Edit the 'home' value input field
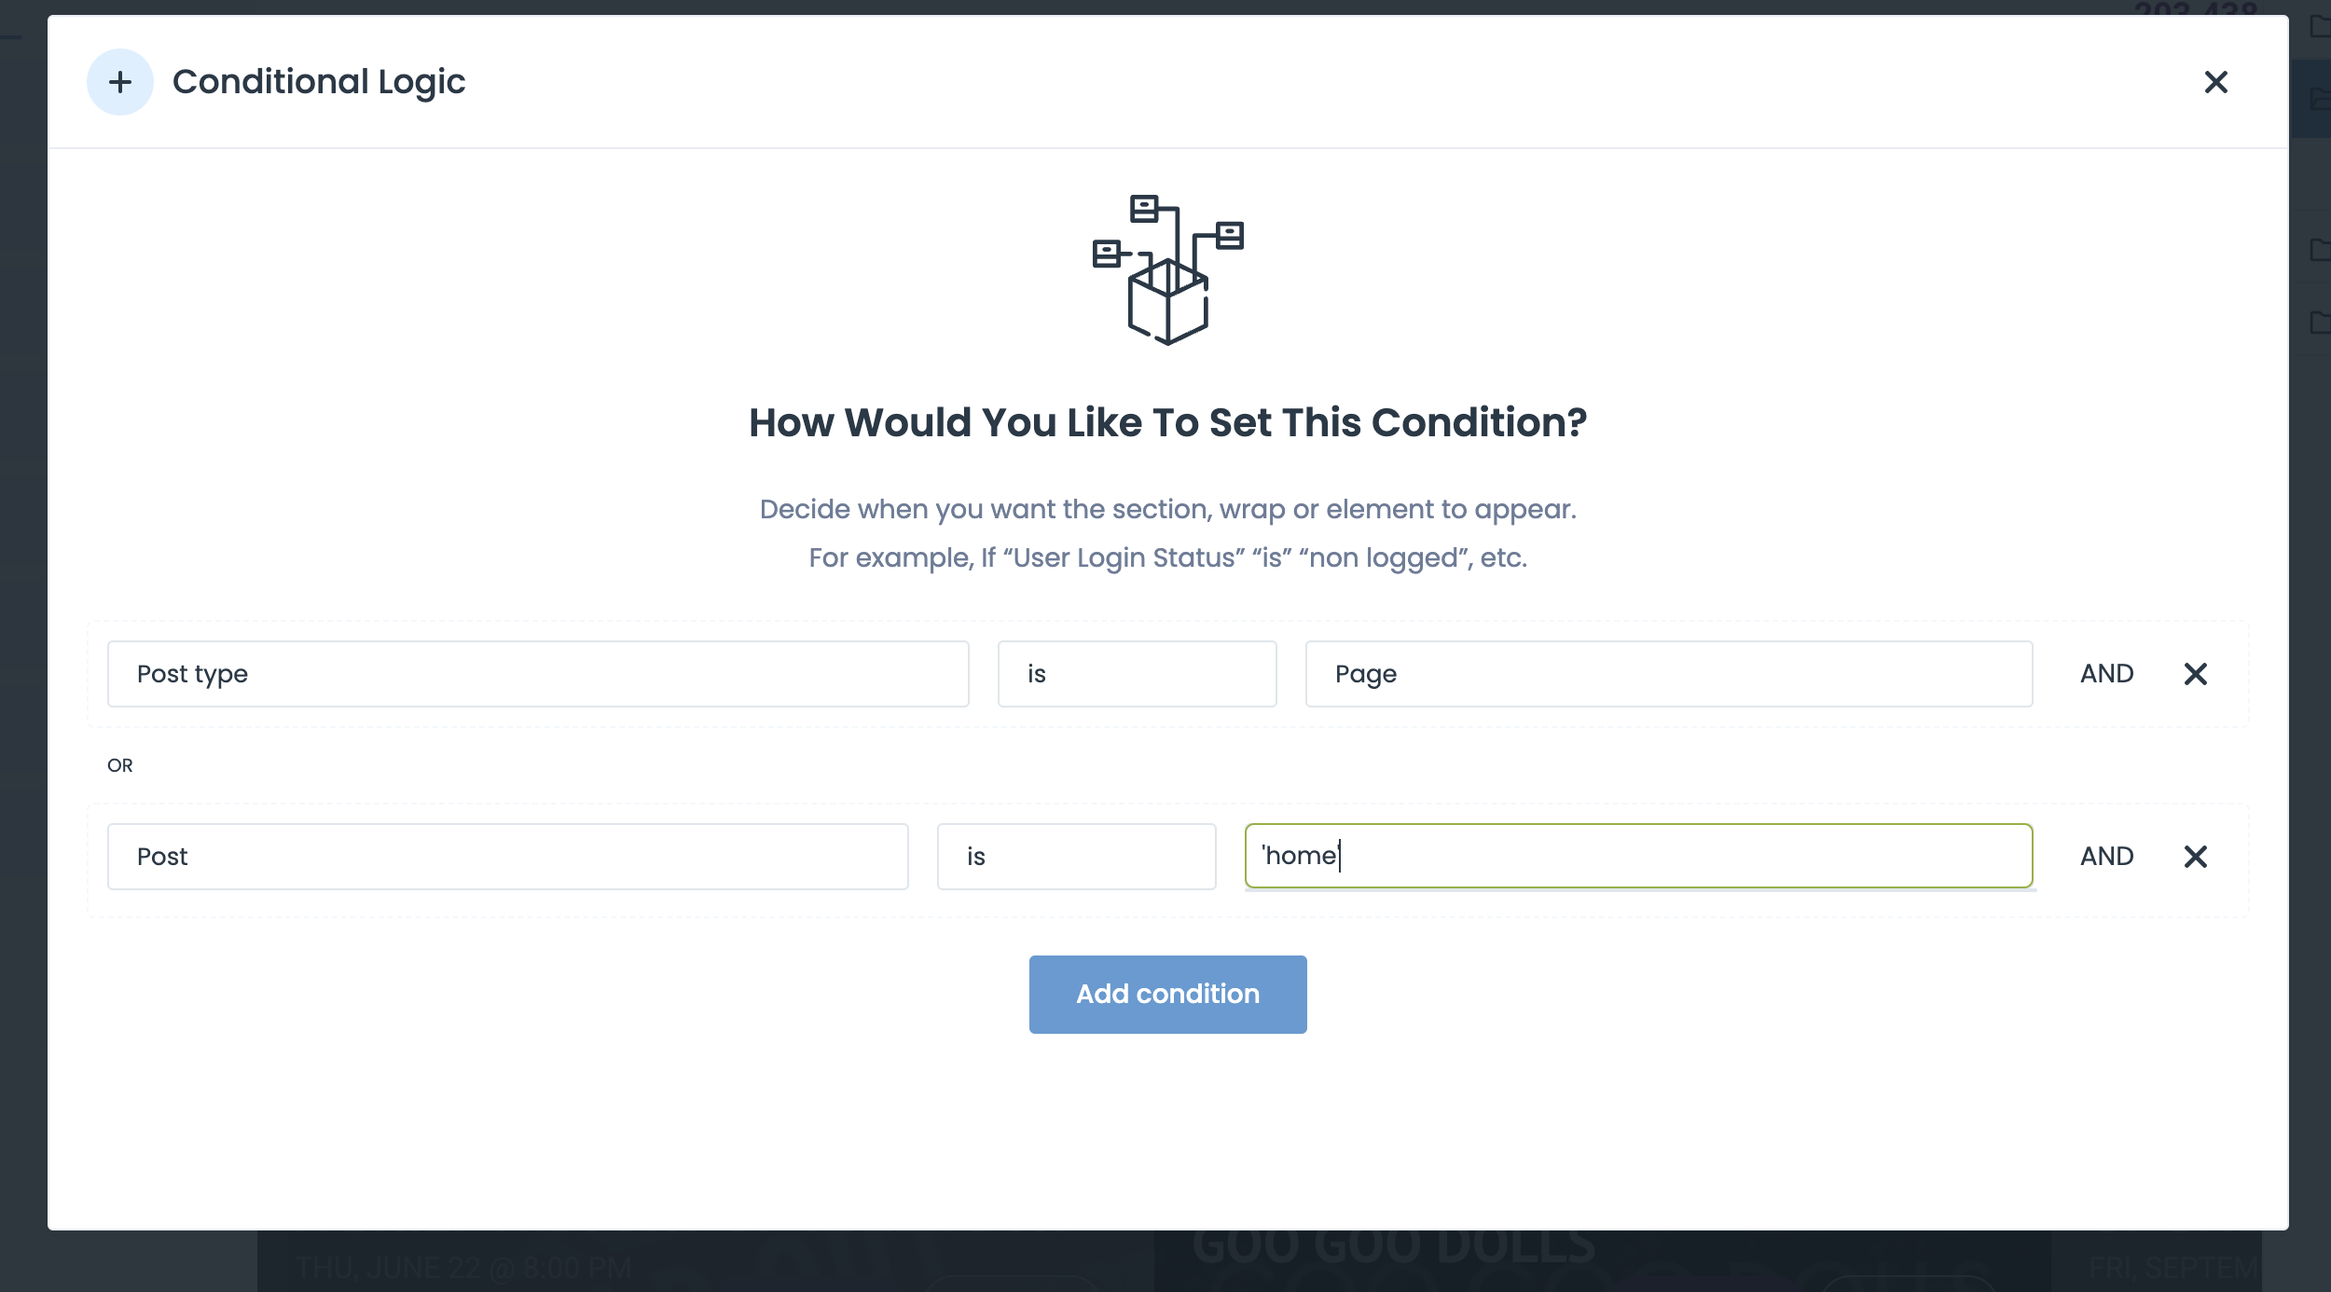This screenshot has width=2331, height=1292. tap(1637, 856)
